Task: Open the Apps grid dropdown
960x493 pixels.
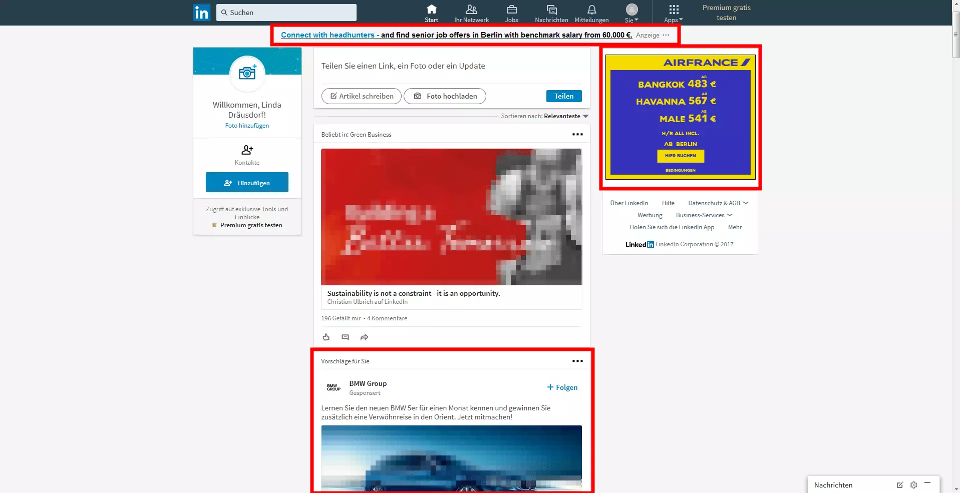Action: [674, 13]
